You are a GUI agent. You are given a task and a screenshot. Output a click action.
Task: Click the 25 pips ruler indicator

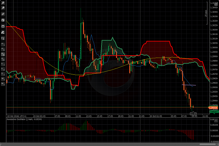[x=206, y=13]
